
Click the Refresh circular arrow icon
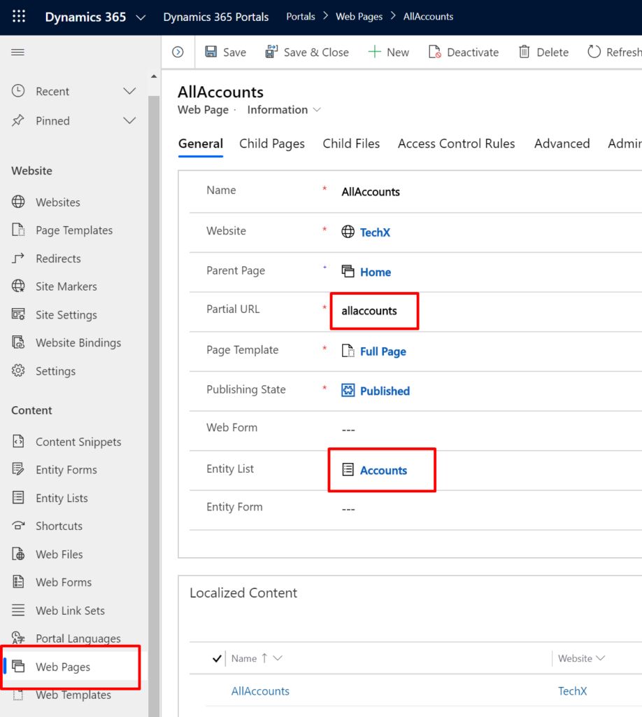click(x=594, y=52)
